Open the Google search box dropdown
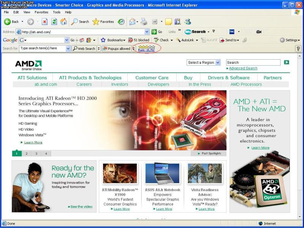 tap(66, 40)
